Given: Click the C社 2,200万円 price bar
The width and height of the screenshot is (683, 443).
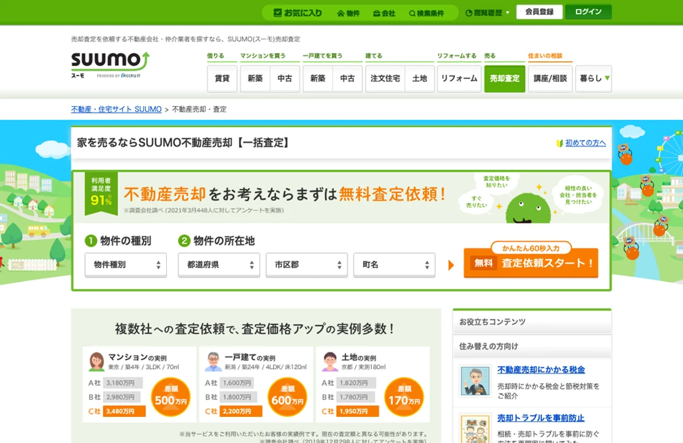Looking at the screenshot, I should click(241, 411).
